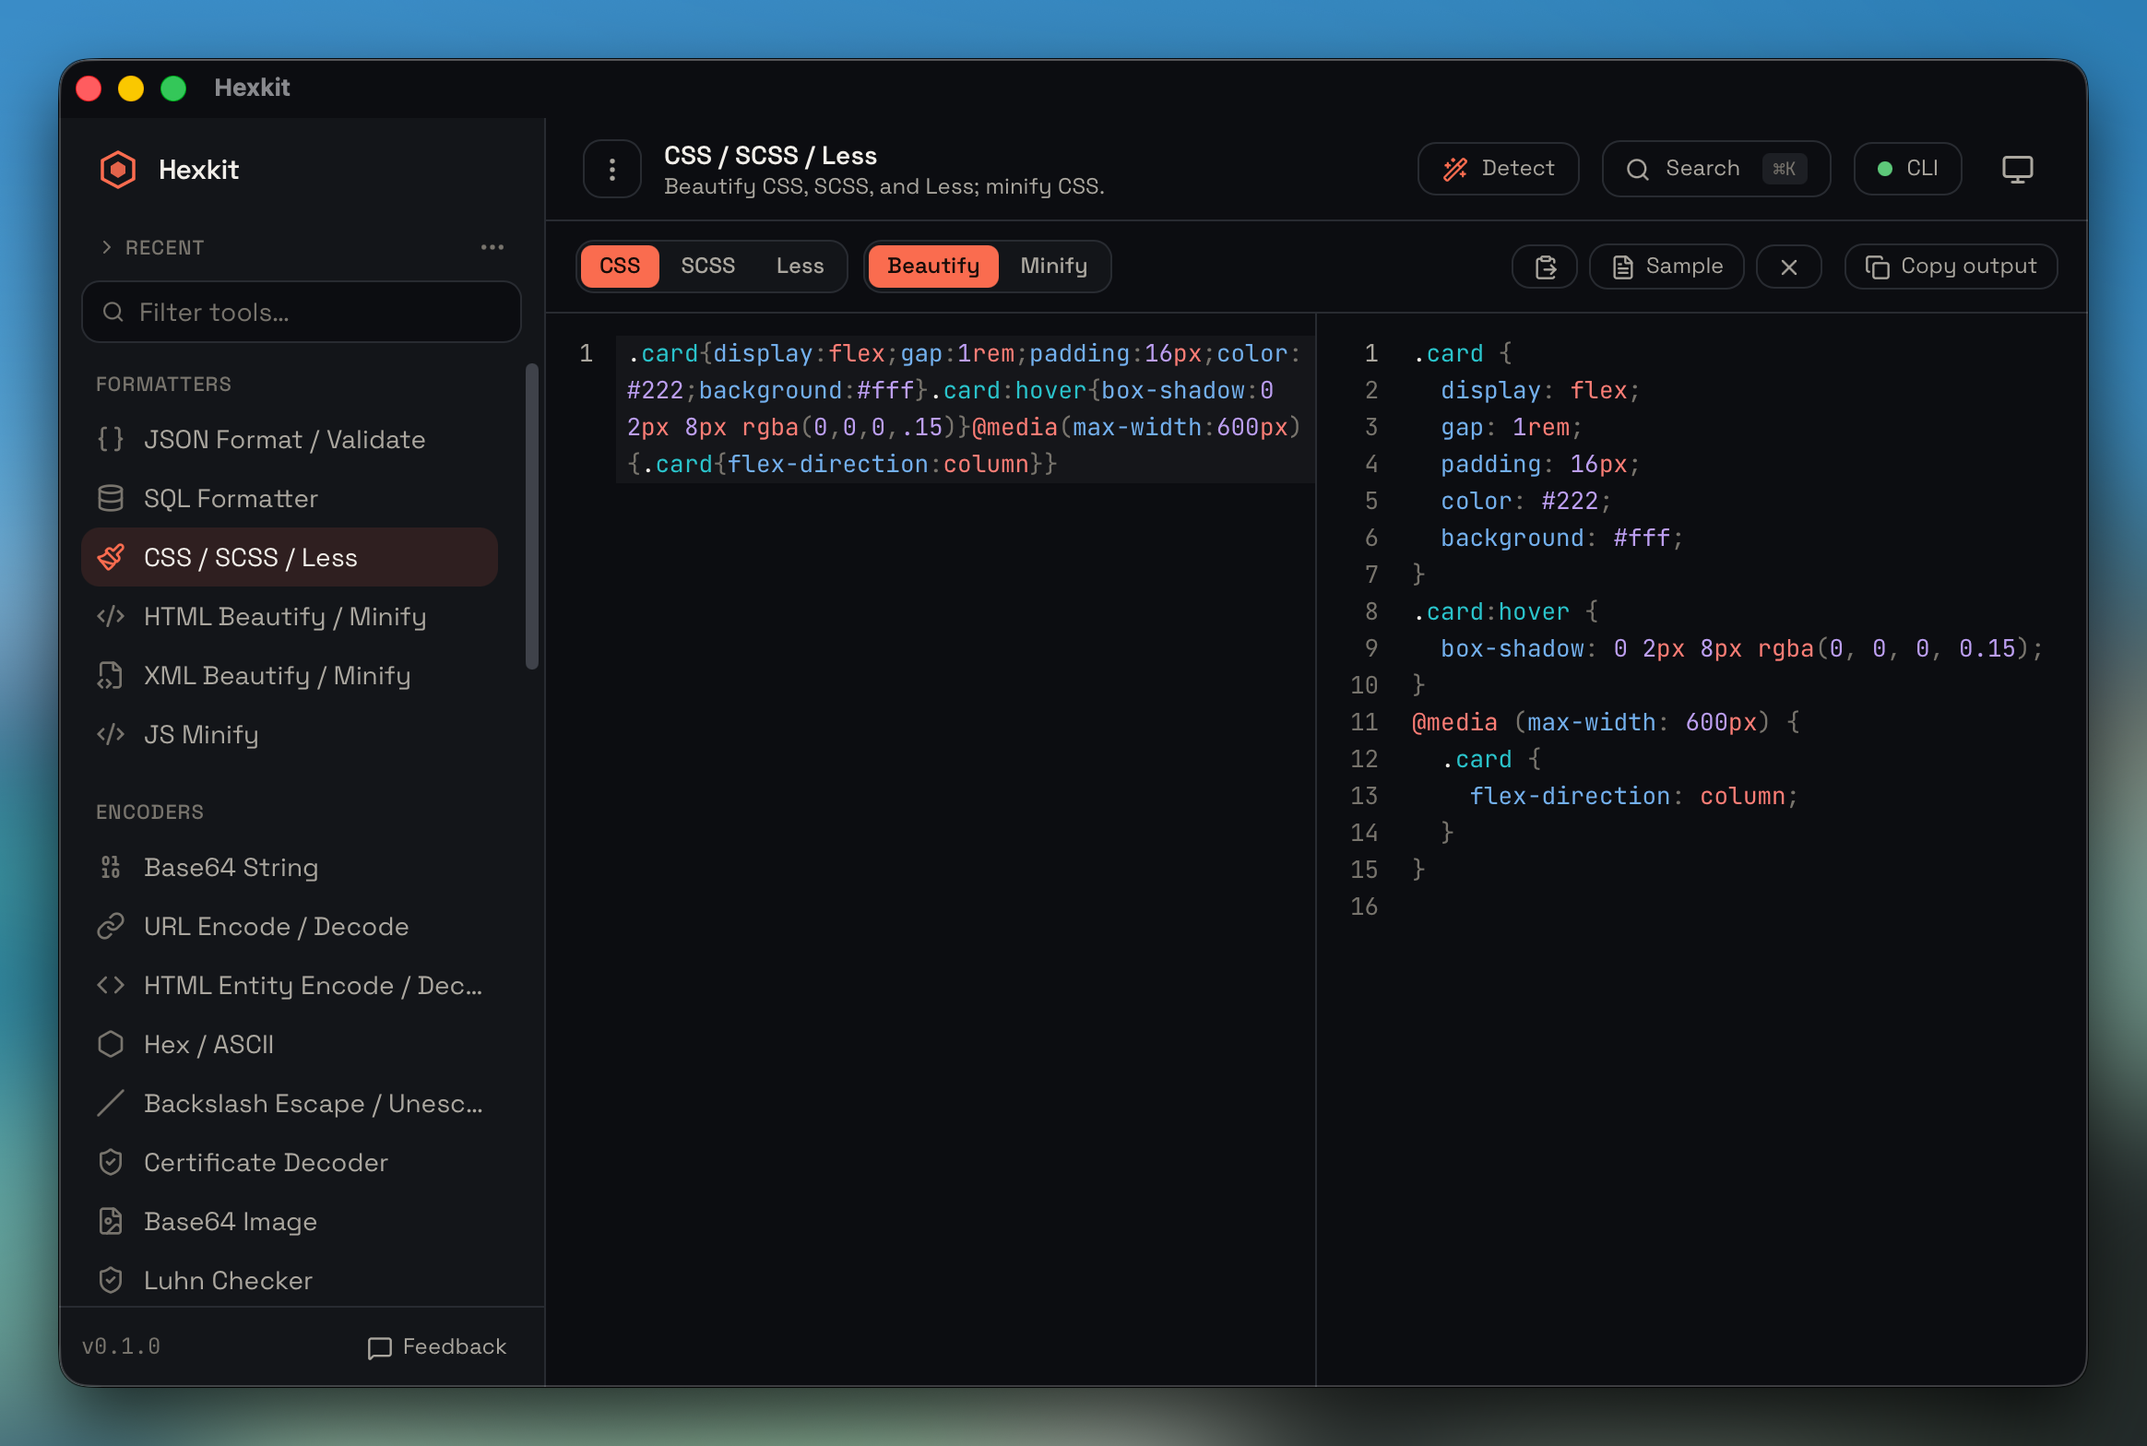Click the XML file code icon
Viewport: 2147px width, 1446px height.
pos(111,676)
